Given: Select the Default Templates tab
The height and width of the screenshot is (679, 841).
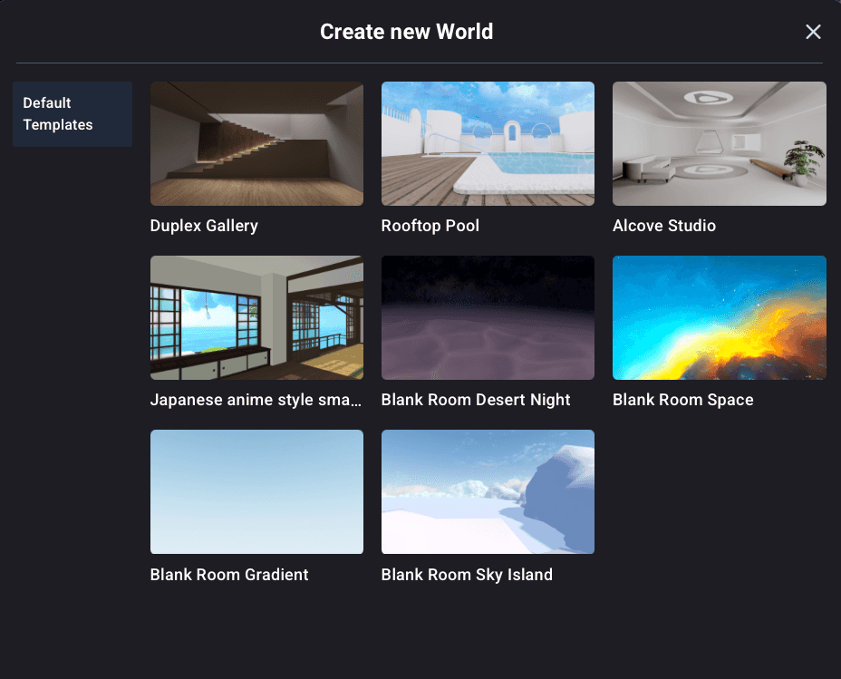Looking at the screenshot, I should coord(72,114).
